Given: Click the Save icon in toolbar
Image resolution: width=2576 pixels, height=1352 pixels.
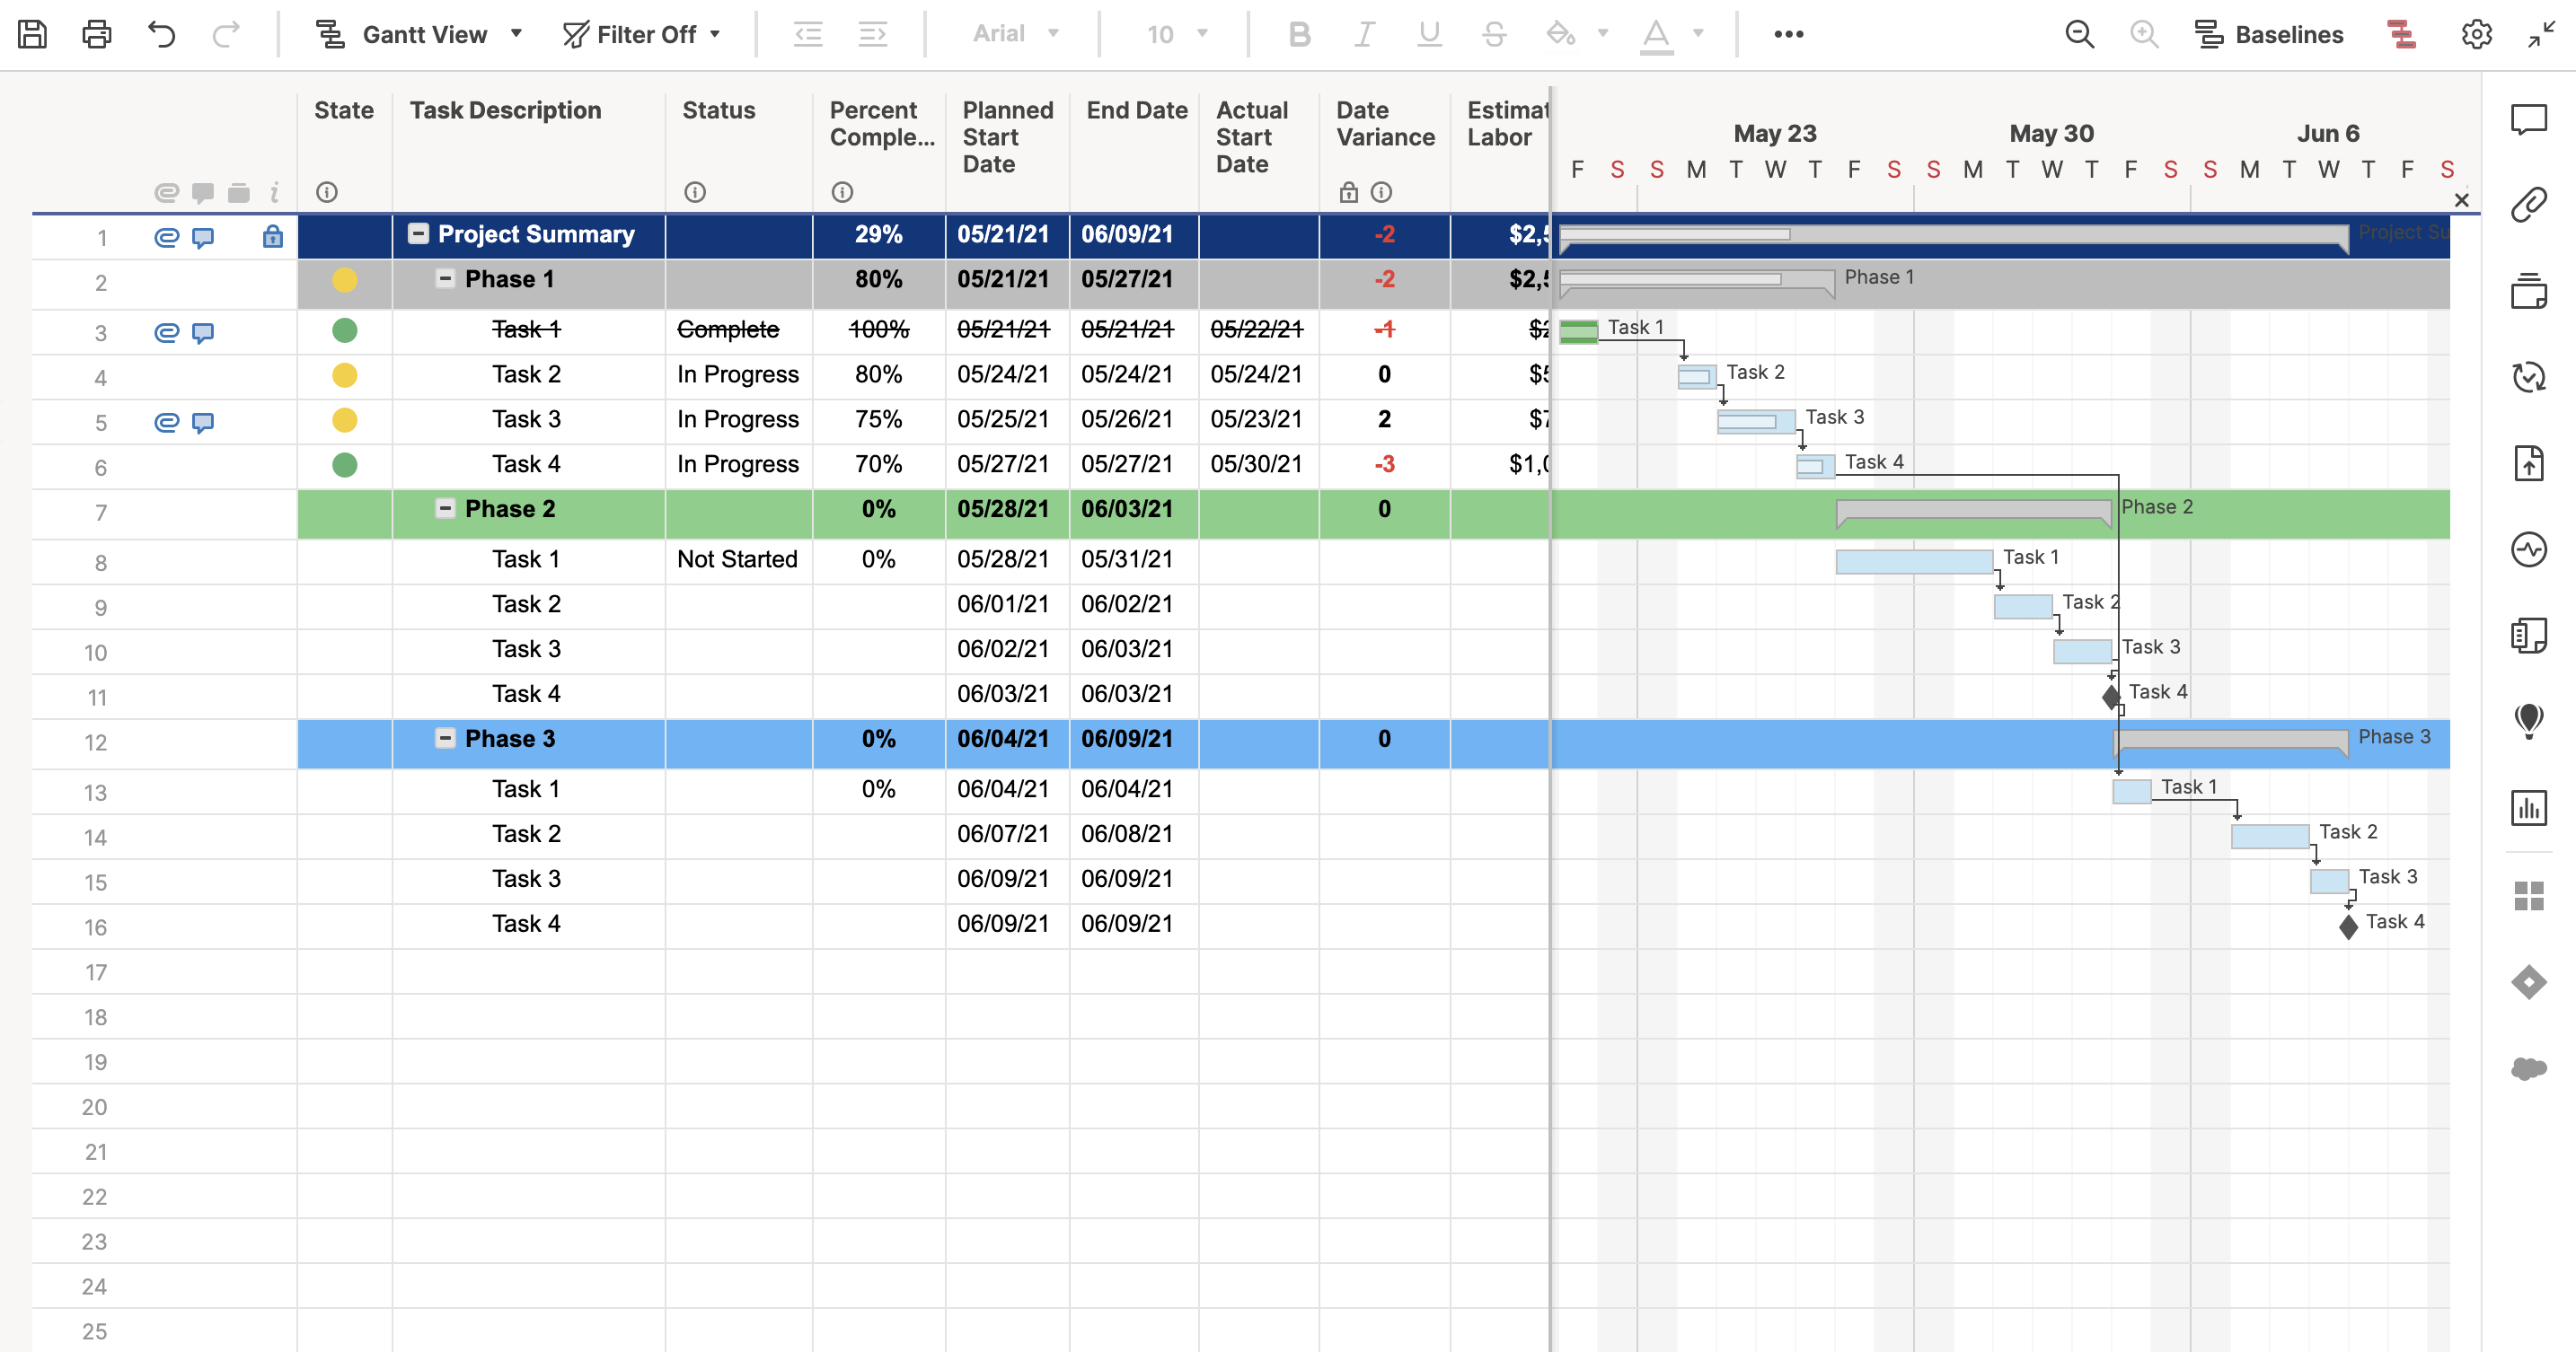Looking at the screenshot, I should click(32, 34).
